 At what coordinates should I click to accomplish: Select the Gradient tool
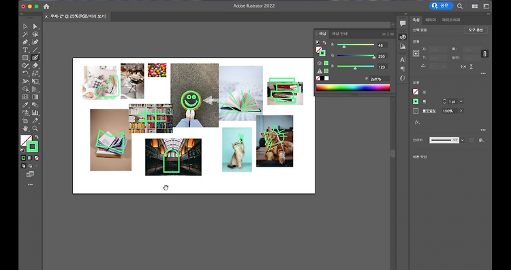[x=35, y=97]
